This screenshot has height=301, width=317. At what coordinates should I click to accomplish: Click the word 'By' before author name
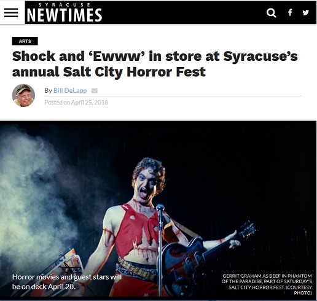tap(48, 90)
